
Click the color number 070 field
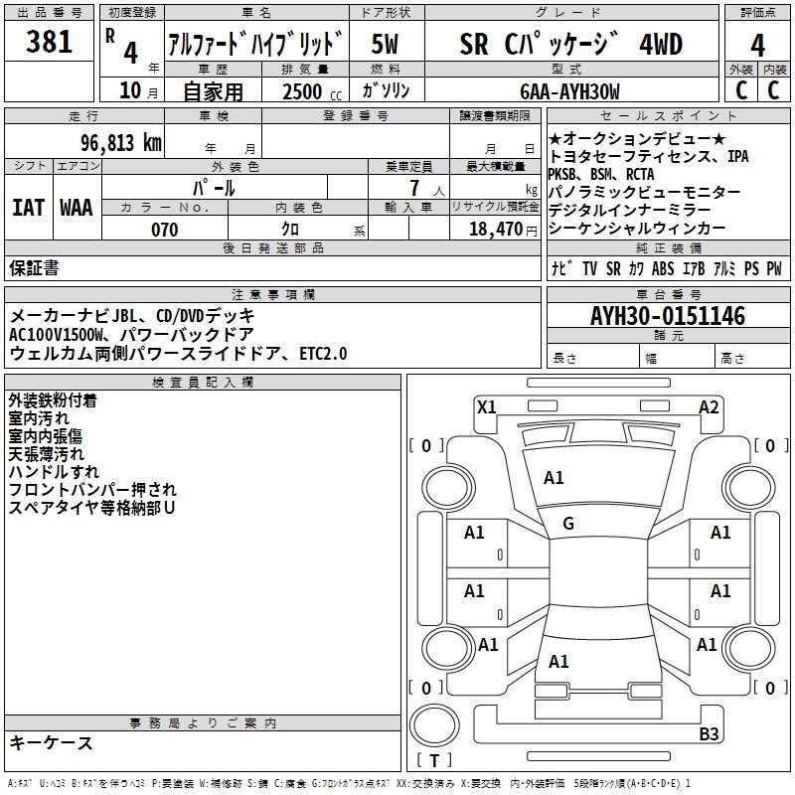(164, 230)
